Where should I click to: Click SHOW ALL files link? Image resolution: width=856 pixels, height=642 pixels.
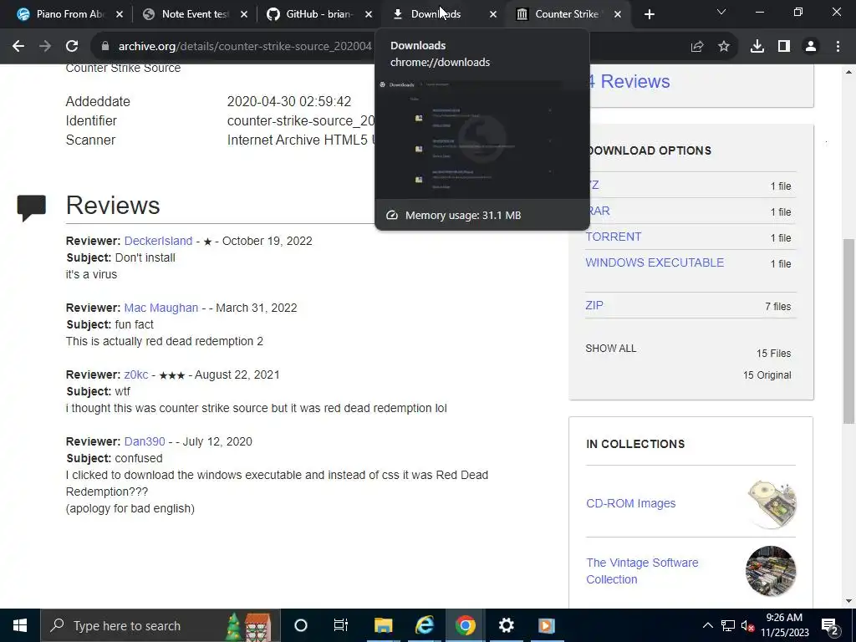pyautogui.click(x=610, y=349)
